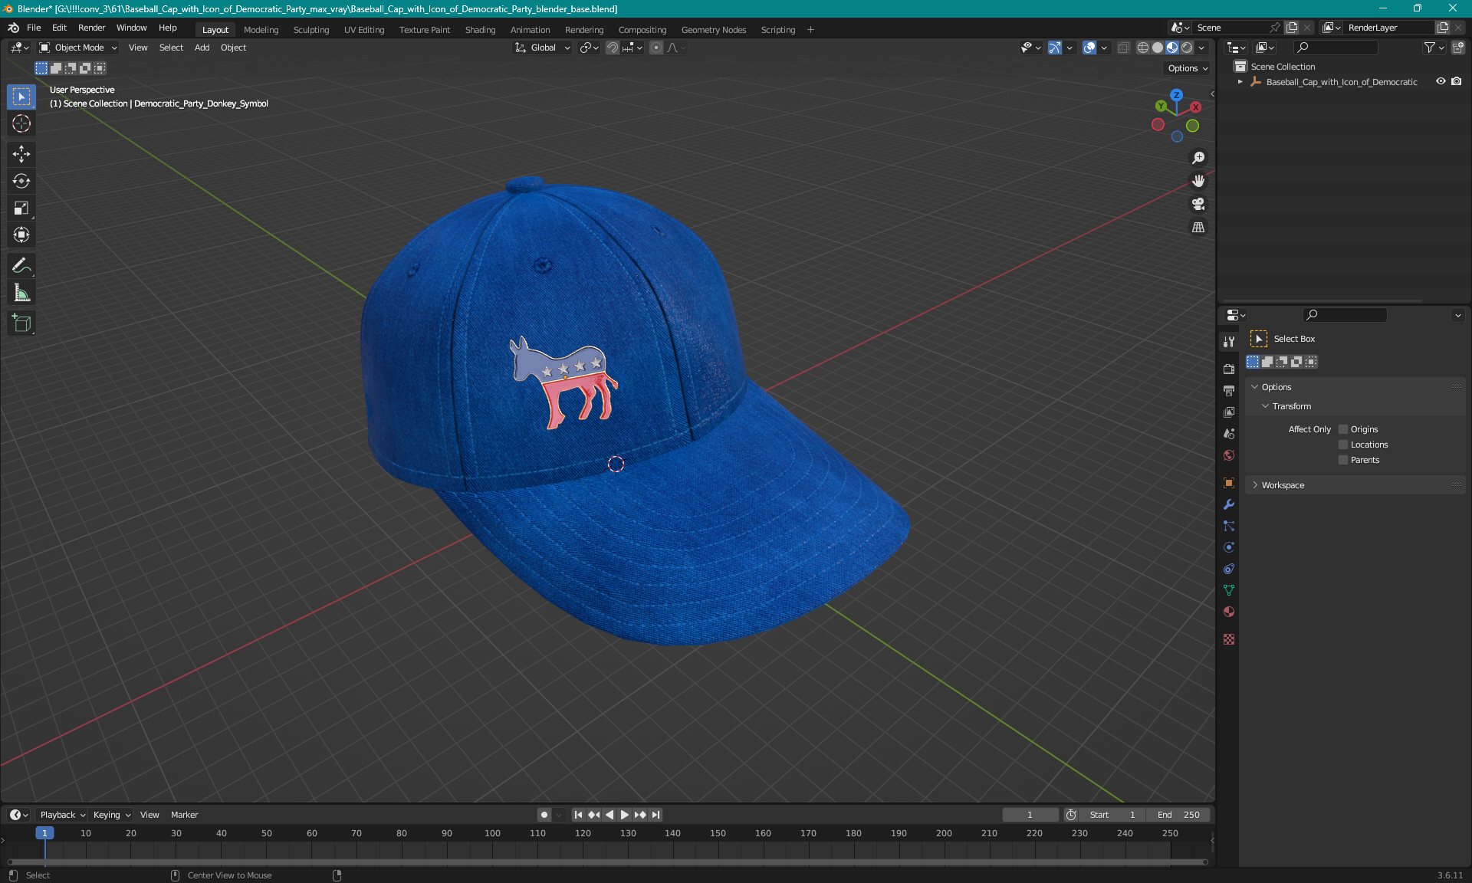Select the Rotate tool
This screenshot has width=1472, height=883.
pyautogui.click(x=21, y=181)
